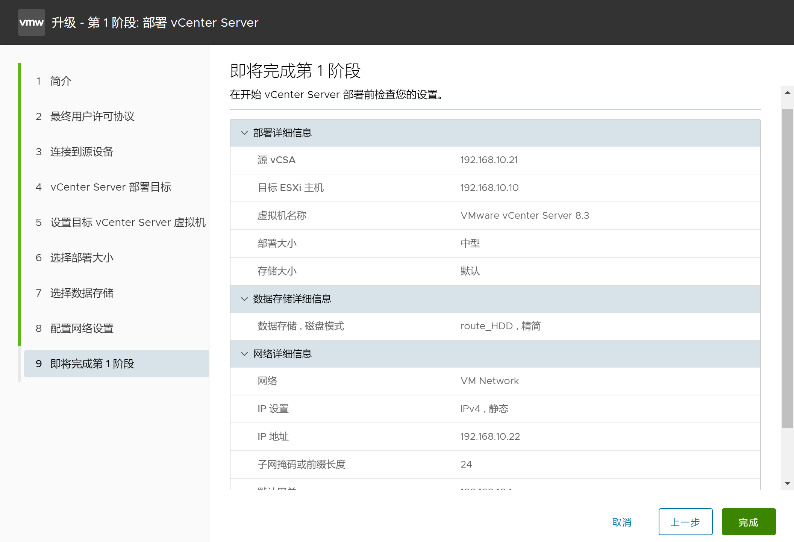This screenshot has width=794, height=542.
Task: Go to step 2 最终用户许可协议
Action: pyautogui.click(x=85, y=116)
